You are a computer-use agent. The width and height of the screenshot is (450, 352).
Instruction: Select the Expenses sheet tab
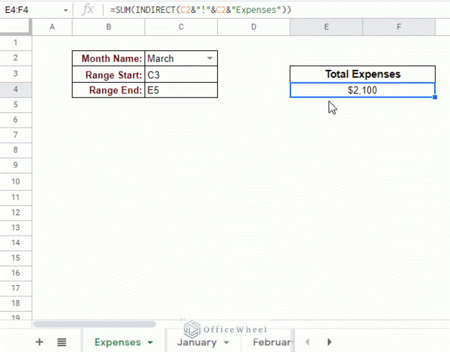click(117, 342)
